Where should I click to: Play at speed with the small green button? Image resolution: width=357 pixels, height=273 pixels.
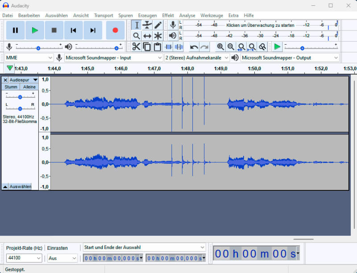[277, 47]
